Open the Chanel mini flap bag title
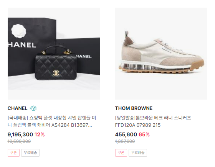Viewport: 215px width, 167px height. pos(52,121)
